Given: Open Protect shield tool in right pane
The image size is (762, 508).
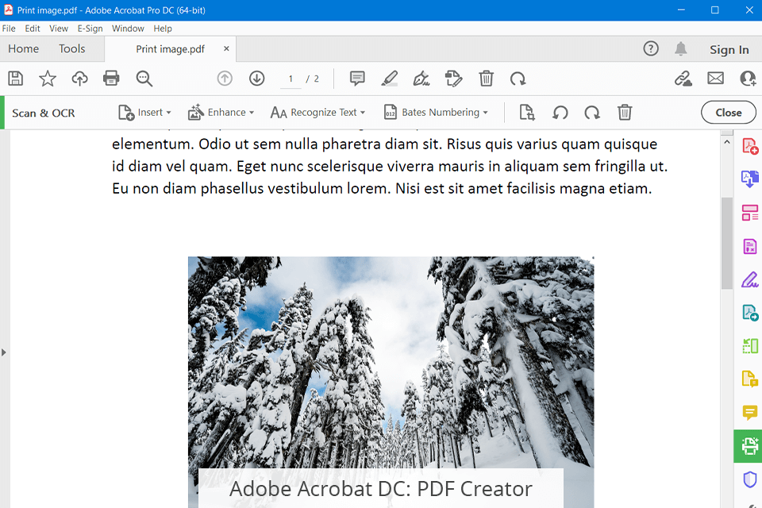Looking at the screenshot, I should [750, 479].
